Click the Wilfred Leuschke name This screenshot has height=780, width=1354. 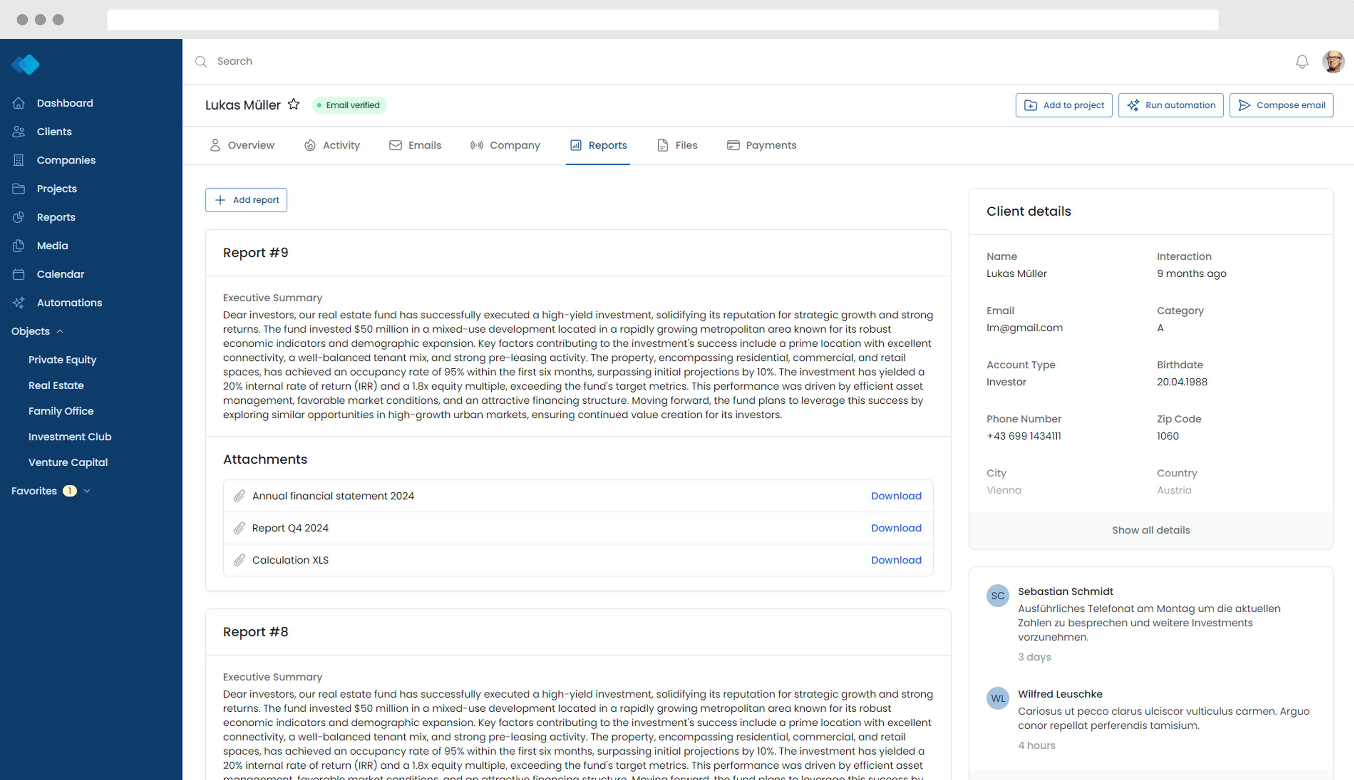click(1060, 694)
